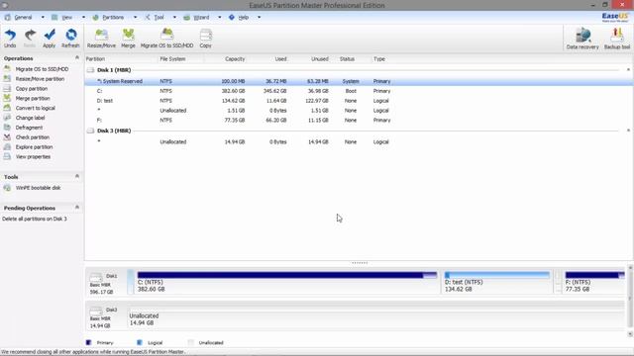The image size is (634, 356).
Task: Collapse Disk 3 (MBR) group arrow
Action: click(x=628, y=131)
